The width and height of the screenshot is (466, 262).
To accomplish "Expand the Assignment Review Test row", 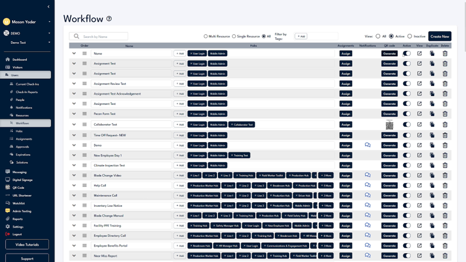I will (x=74, y=84).
